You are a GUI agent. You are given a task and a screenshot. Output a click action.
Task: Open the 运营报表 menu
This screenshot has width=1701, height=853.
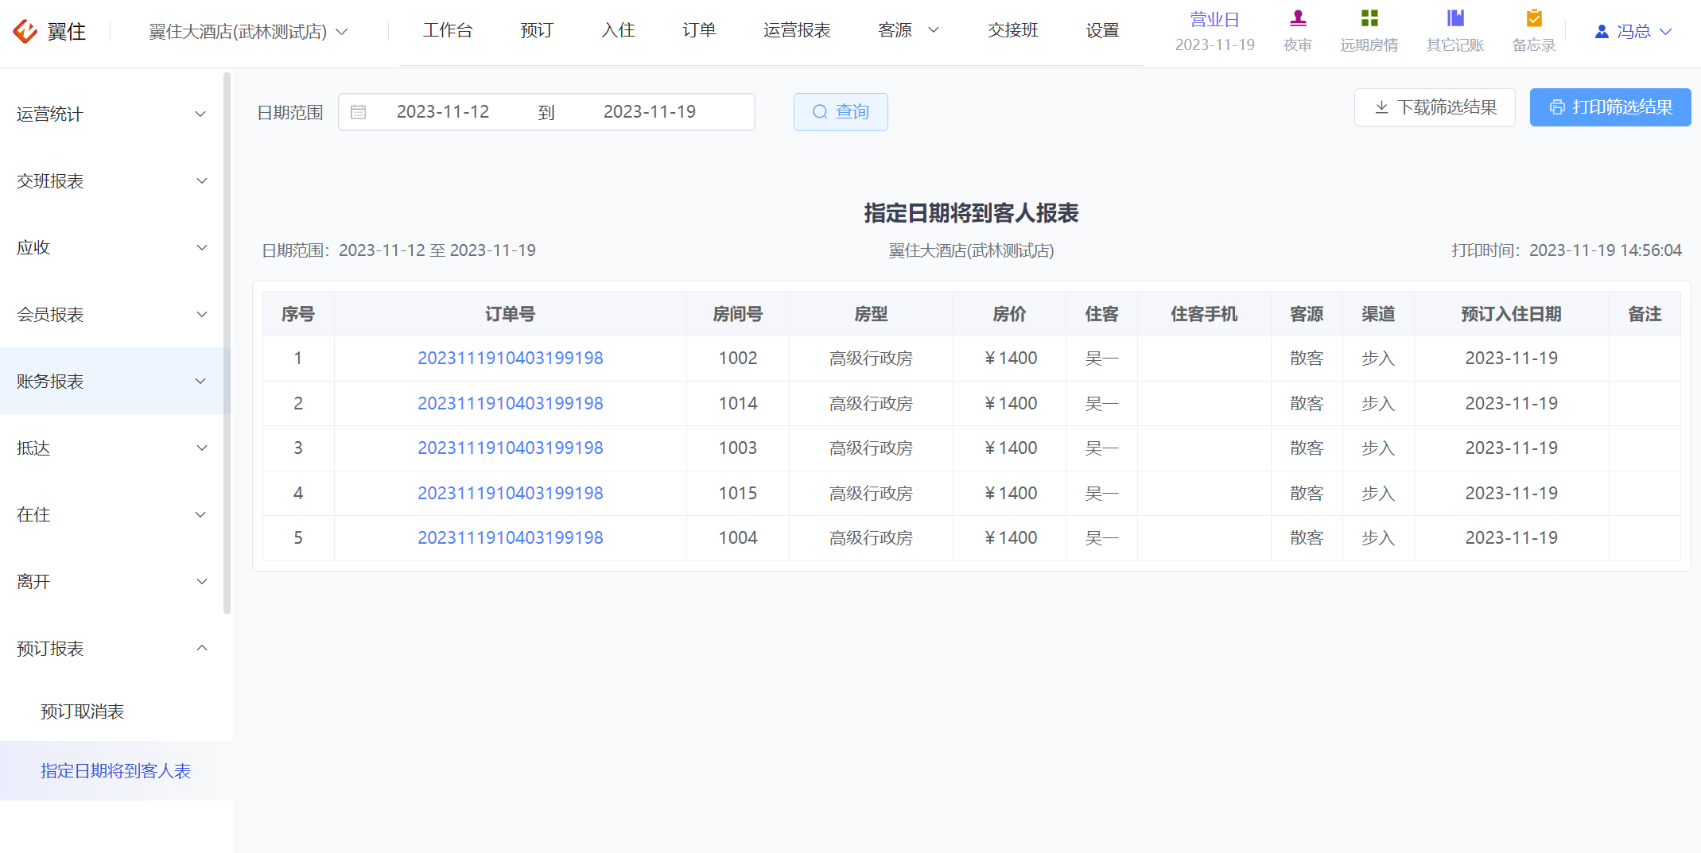(797, 30)
